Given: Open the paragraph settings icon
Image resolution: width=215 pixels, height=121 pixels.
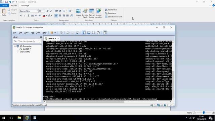Looking at the screenshot, I should pyautogui.click(x=71, y=16).
